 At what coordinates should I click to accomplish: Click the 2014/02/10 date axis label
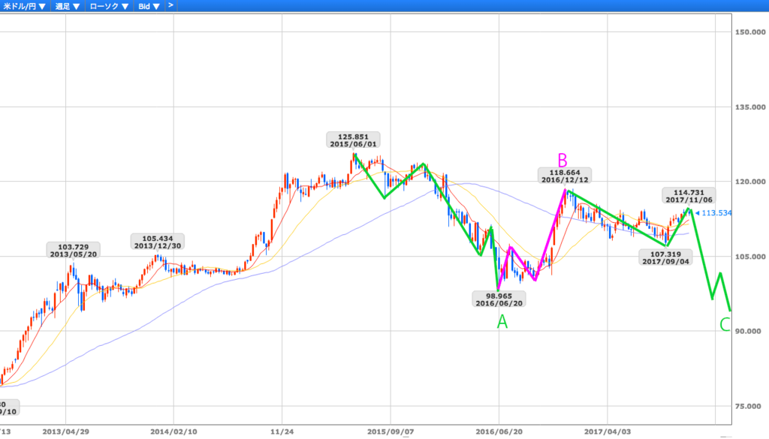tap(173, 431)
